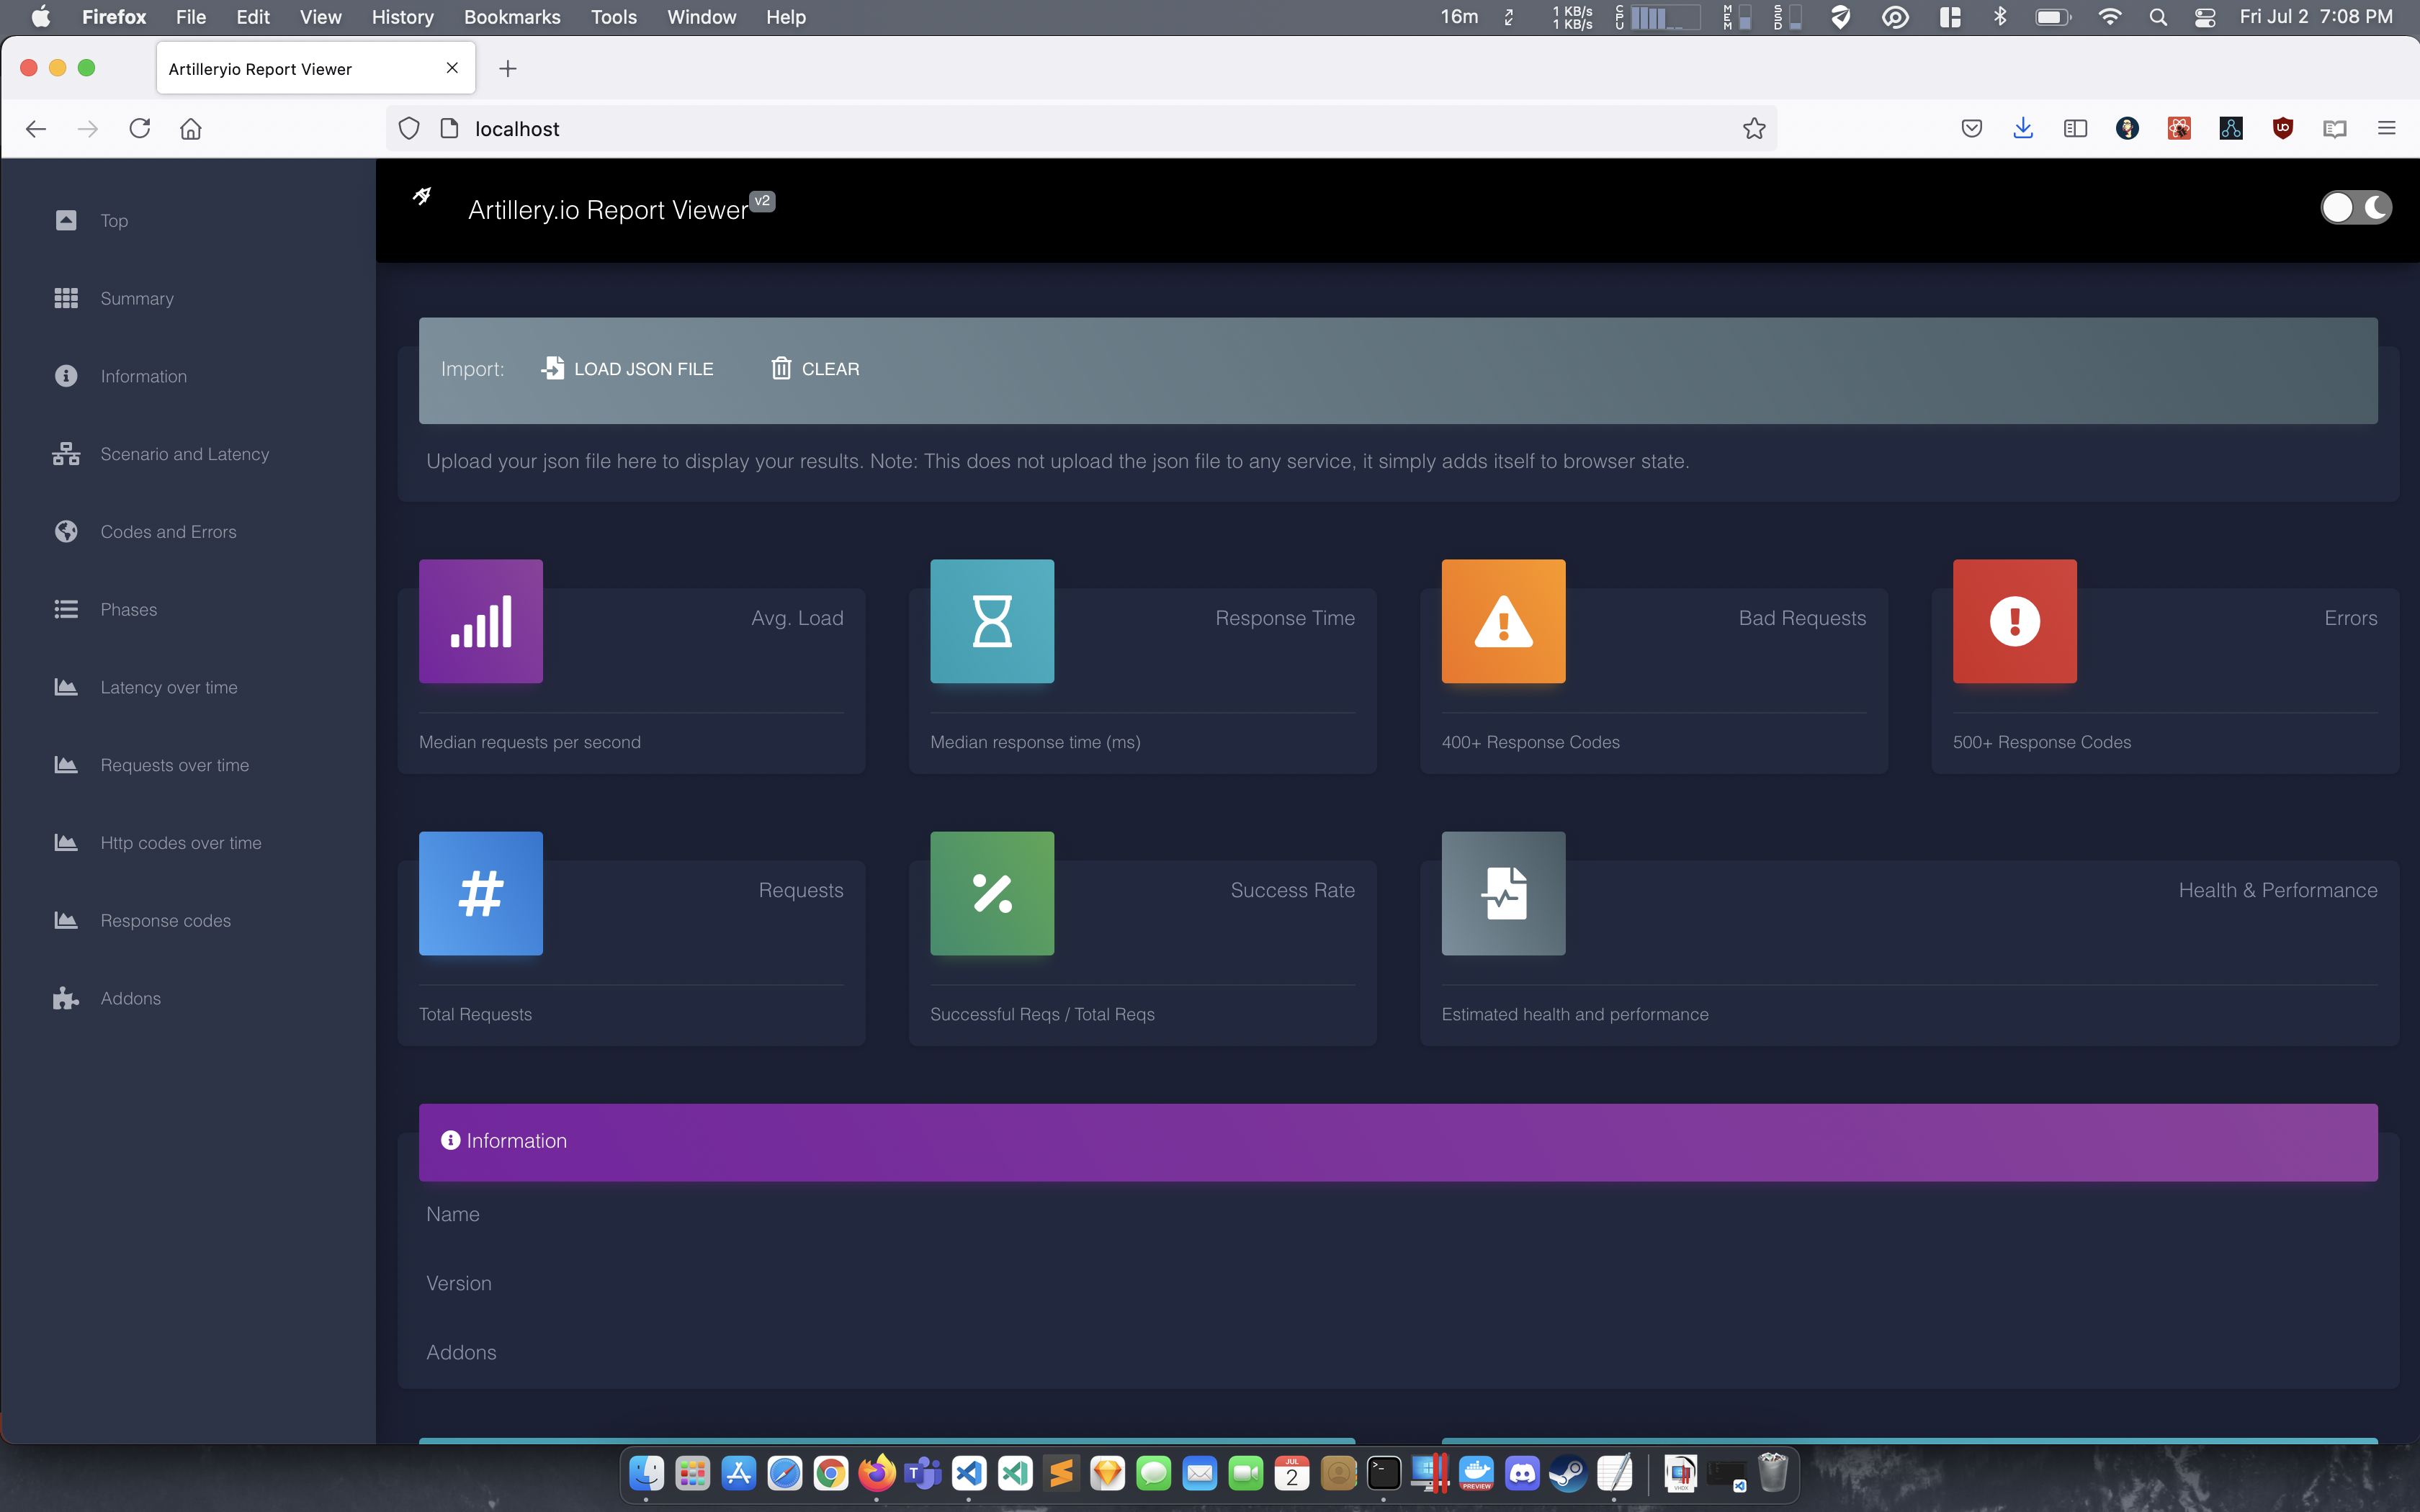Screen dimensions: 2420x1512
Task: Click the purple Avg. Load bars icon
Action: click(x=481, y=621)
